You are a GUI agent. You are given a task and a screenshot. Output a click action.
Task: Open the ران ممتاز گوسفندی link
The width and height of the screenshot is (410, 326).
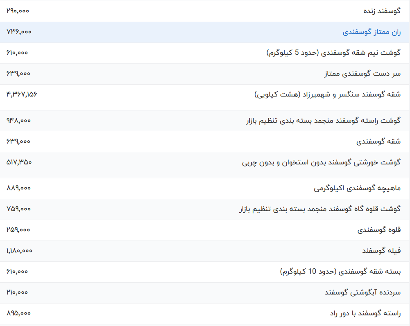371,32
